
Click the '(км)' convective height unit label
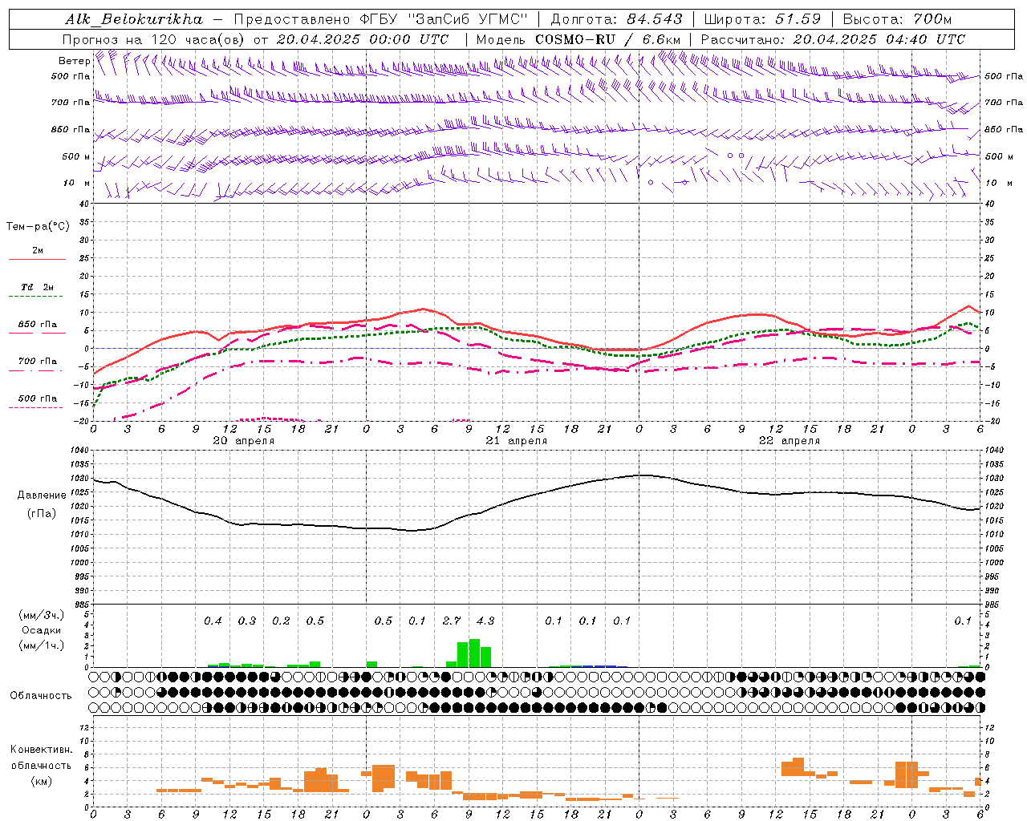(41, 781)
